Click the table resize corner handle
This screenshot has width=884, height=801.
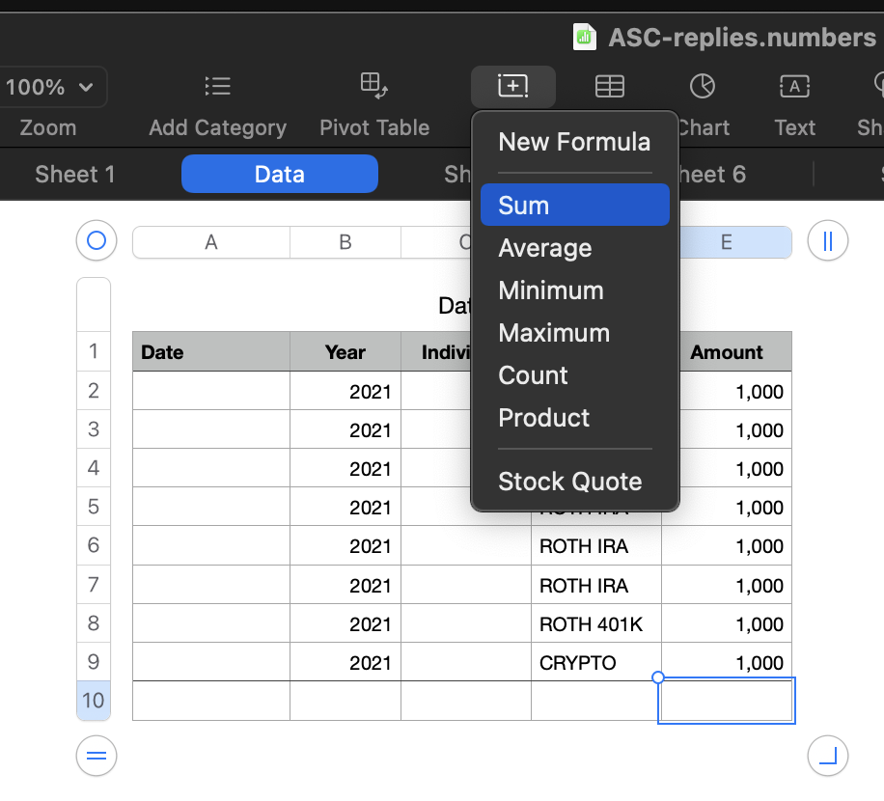click(827, 756)
